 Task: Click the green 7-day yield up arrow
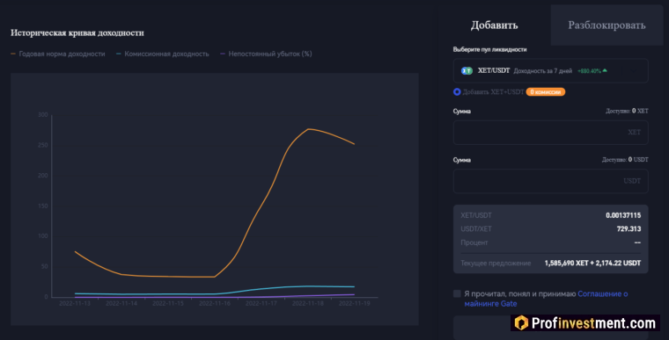pos(605,70)
